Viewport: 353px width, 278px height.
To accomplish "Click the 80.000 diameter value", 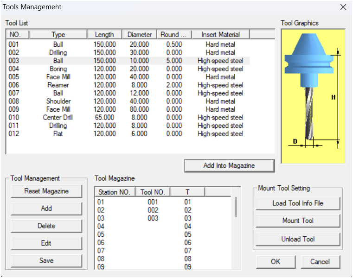I will 139,109.
